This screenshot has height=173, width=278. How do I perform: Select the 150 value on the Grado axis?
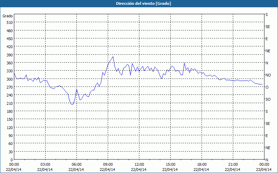10,119
